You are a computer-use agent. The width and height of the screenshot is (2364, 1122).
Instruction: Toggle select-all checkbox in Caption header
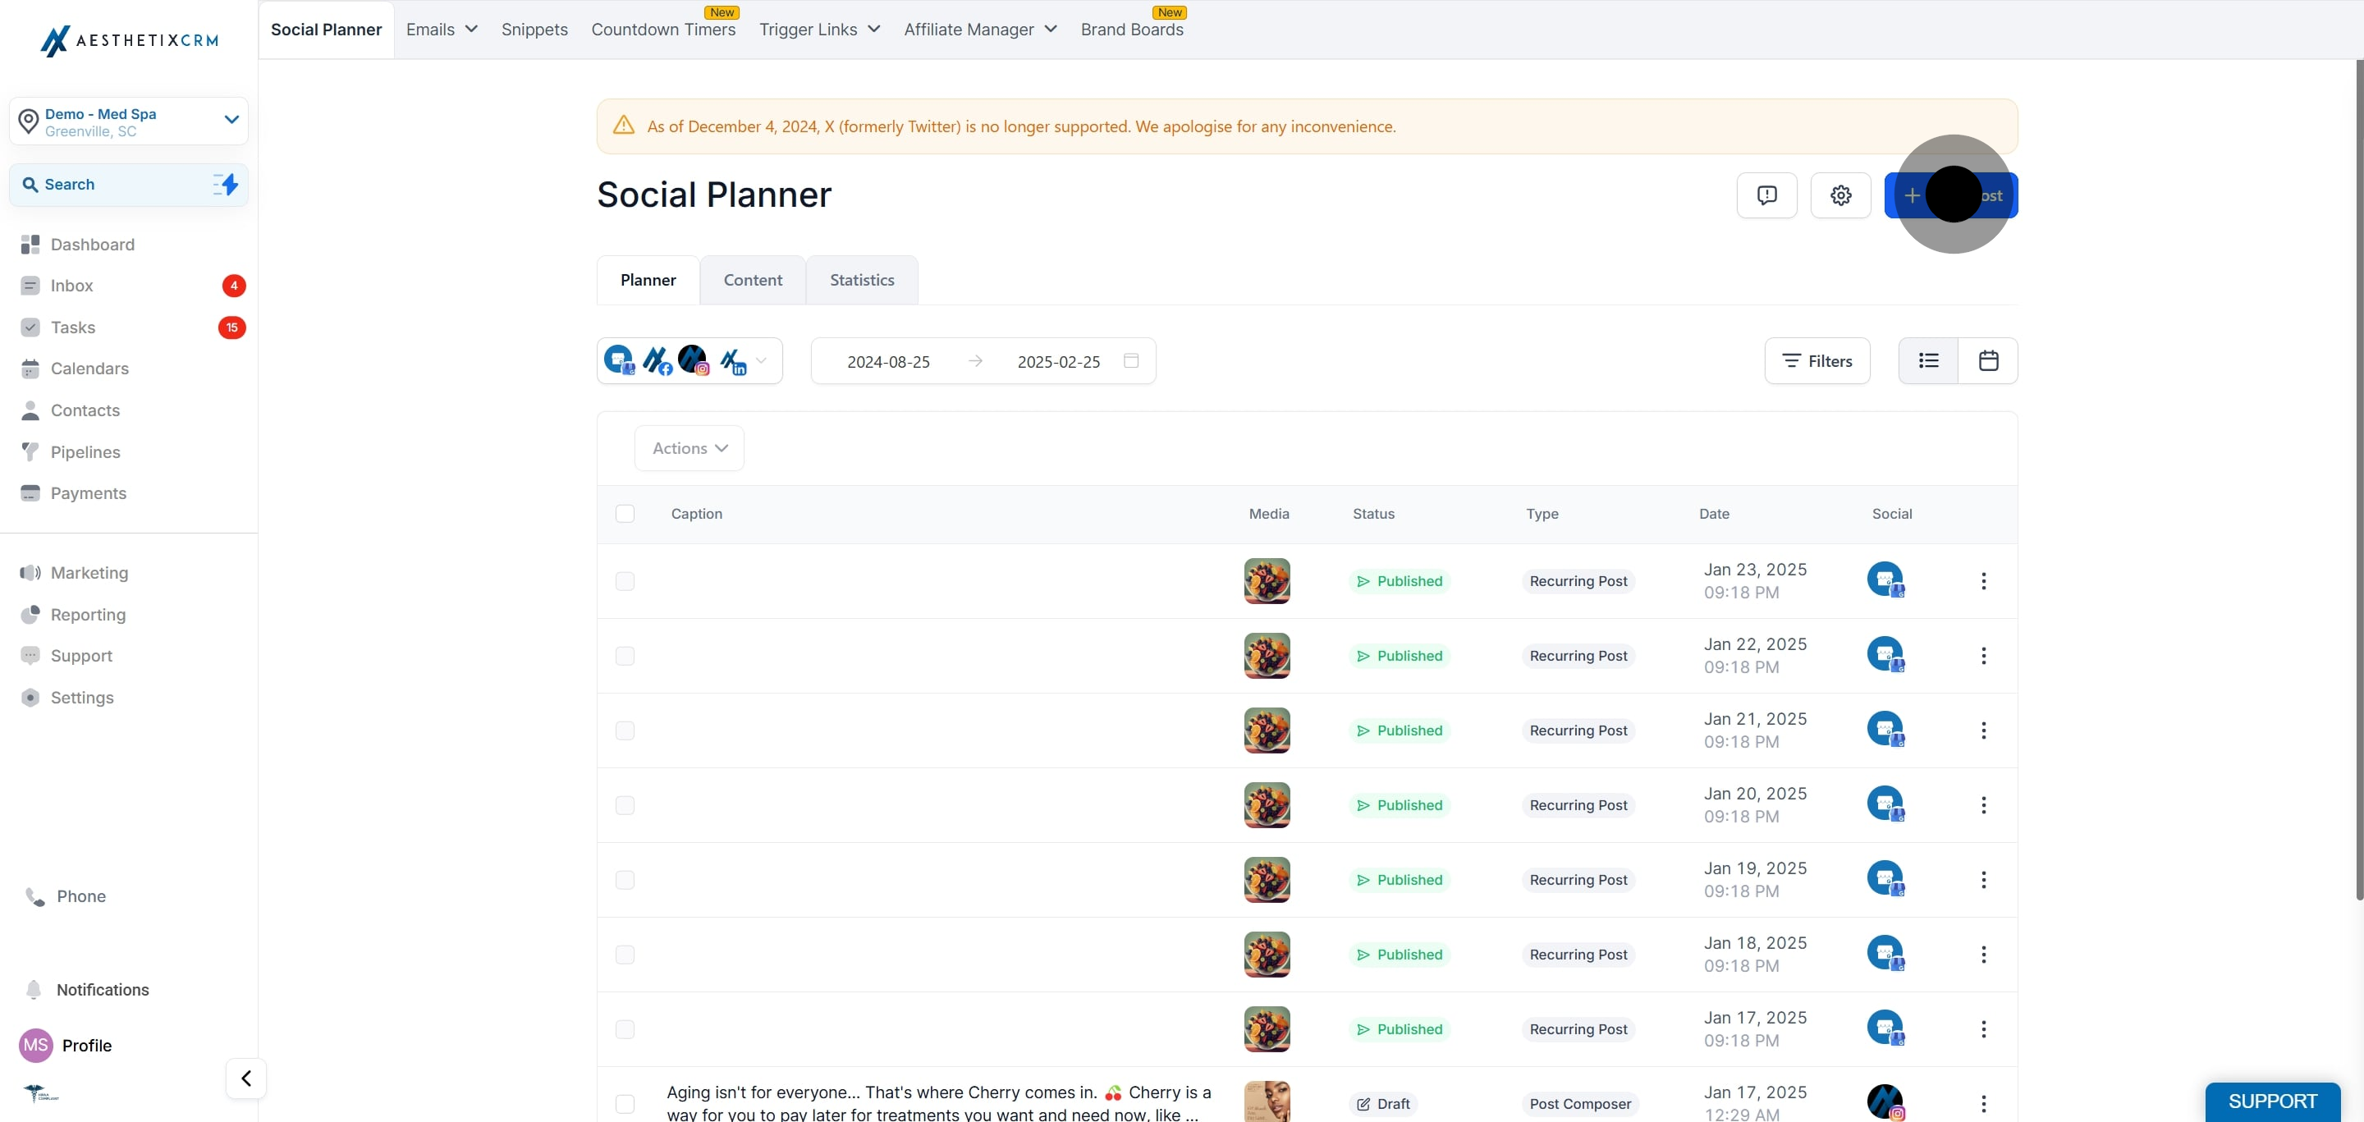(625, 514)
